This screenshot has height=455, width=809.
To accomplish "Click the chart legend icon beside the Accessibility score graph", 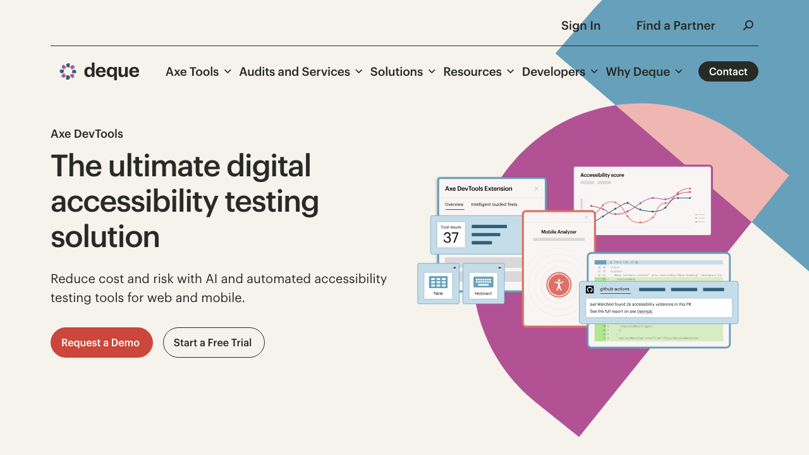I will coord(699,217).
